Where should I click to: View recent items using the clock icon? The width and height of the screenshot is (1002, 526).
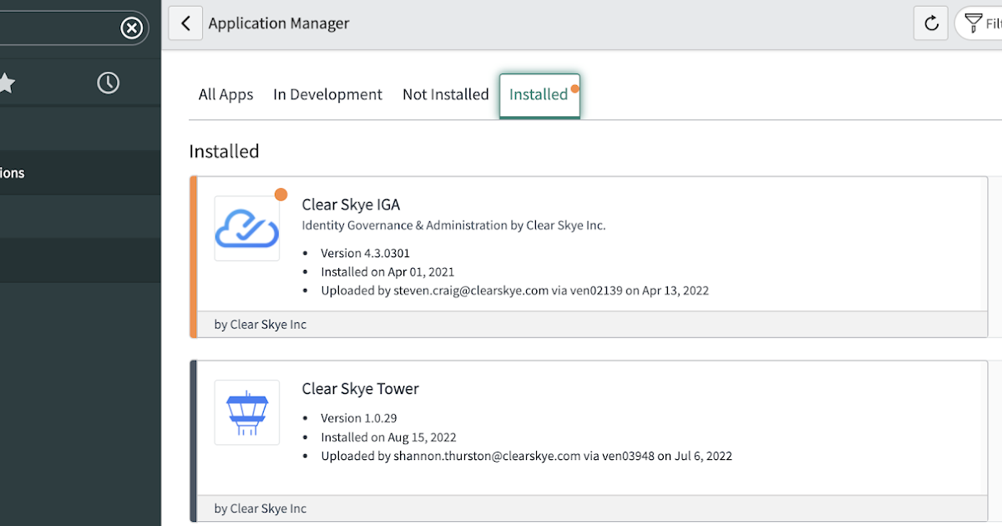(109, 83)
